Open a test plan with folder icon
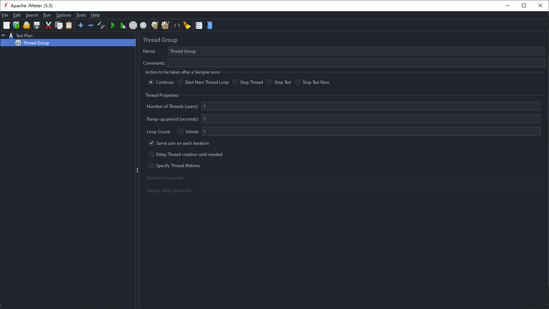The image size is (549, 309). tap(26, 25)
